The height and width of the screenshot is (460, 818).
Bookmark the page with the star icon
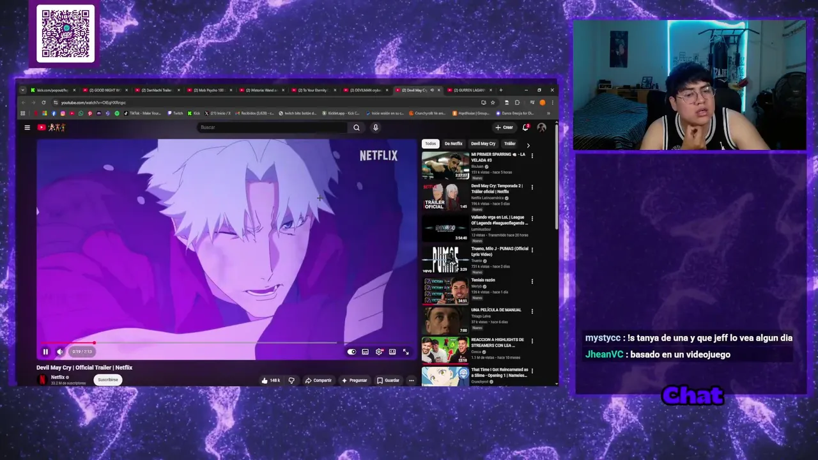coord(493,102)
